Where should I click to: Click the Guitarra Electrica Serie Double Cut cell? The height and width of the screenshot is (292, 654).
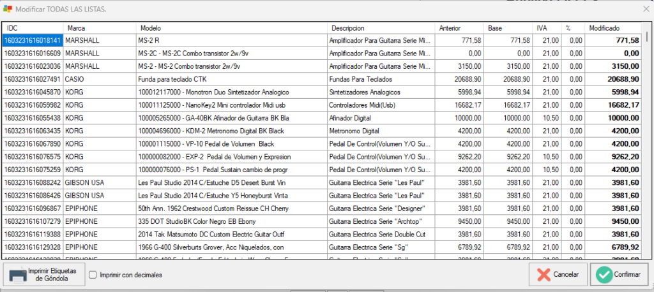point(381,234)
